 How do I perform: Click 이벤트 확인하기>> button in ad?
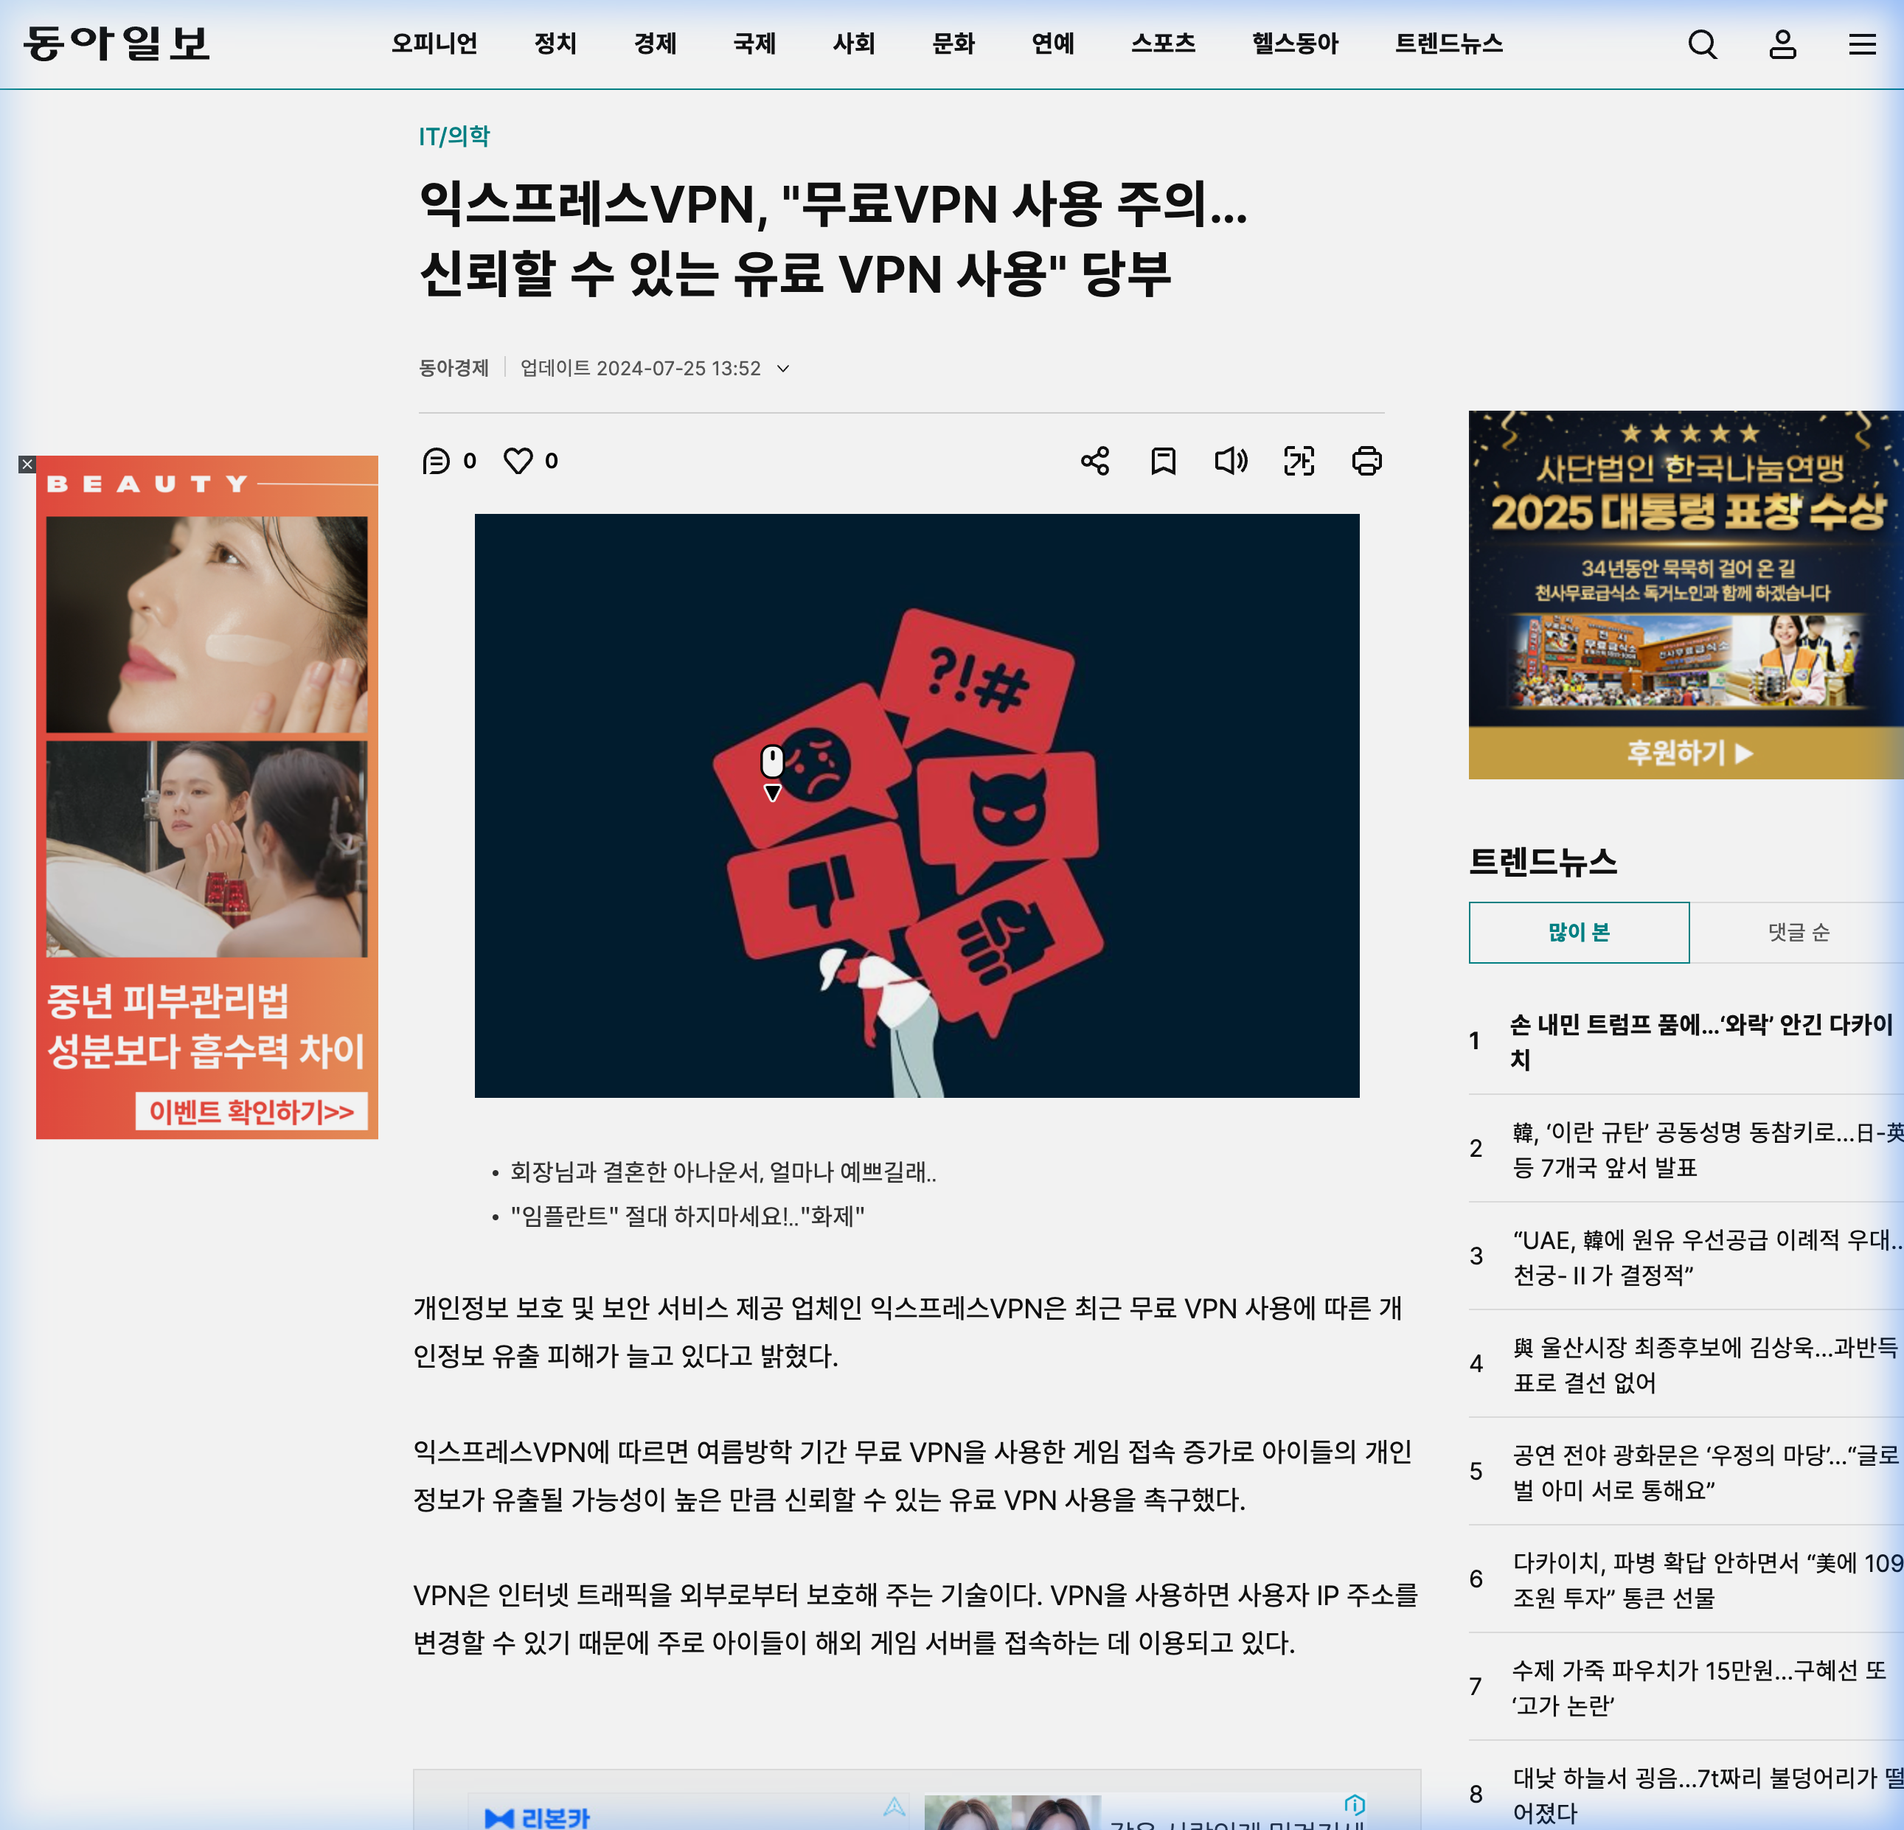point(251,1111)
